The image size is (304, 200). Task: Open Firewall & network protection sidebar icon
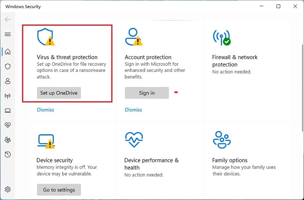7,96
